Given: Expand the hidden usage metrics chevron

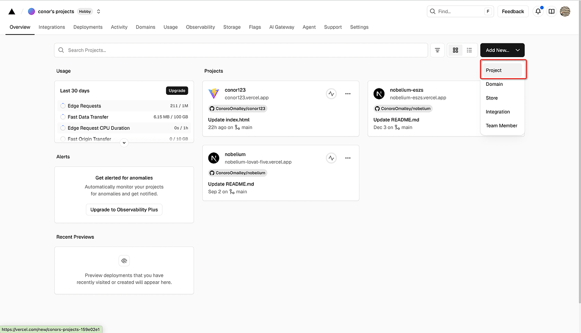Looking at the screenshot, I should tap(124, 142).
